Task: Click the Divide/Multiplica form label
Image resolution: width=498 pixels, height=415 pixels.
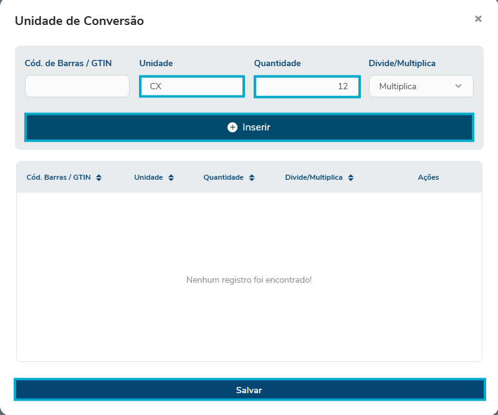Action: pyautogui.click(x=402, y=63)
